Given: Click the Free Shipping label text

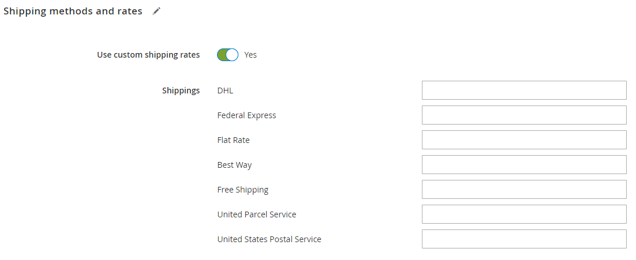Looking at the screenshot, I should click(x=243, y=190).
